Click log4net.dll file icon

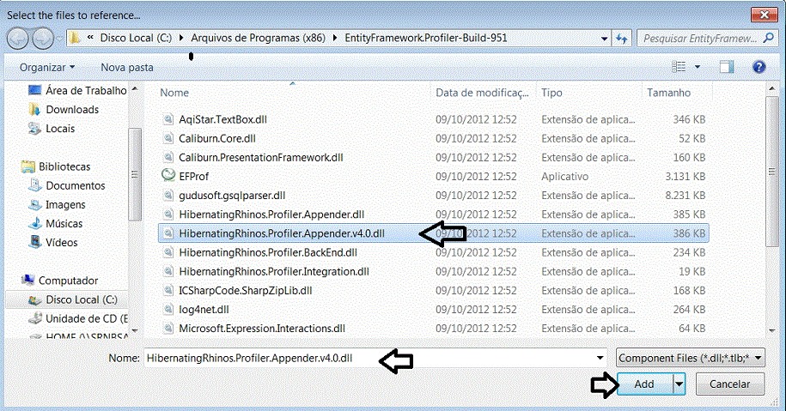tap(168, 310)
